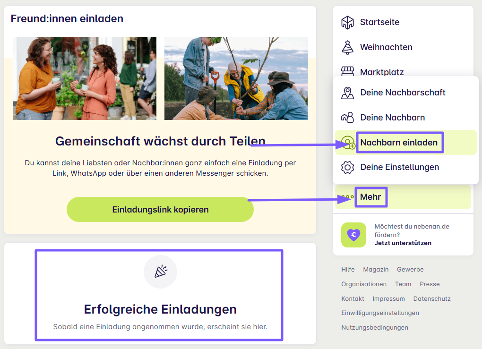482x349 pixels.
Task: Click the Erfolgreiche Einladungen heading
Action: [160, 309]
